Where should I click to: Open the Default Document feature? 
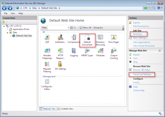[x=87, y=40]
